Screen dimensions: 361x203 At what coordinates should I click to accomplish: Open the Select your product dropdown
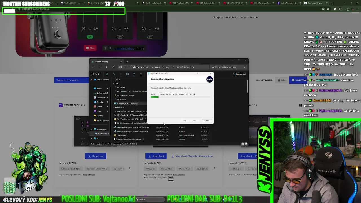click(72, 80)
